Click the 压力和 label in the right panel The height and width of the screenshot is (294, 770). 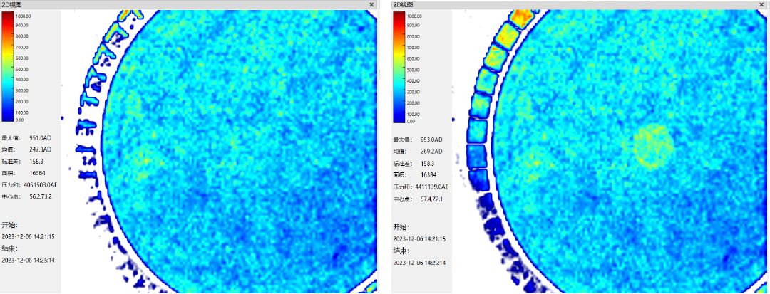pos(402,187)
